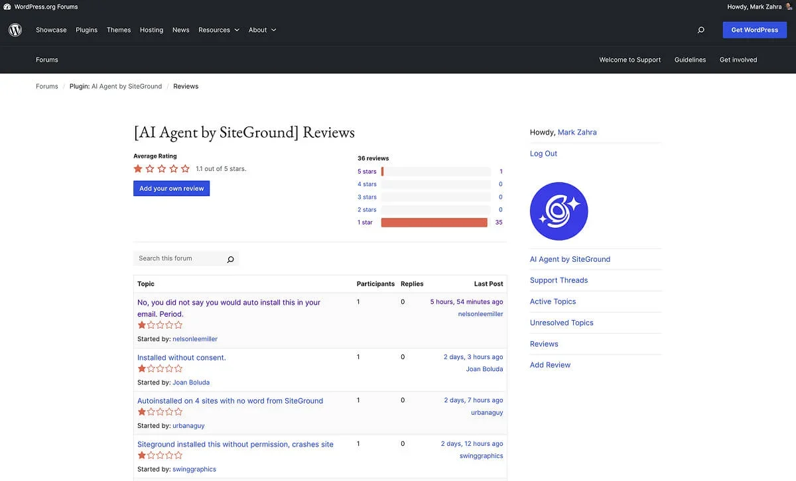Open '2 days, 7 hours ago' last post

click(474, 401)
